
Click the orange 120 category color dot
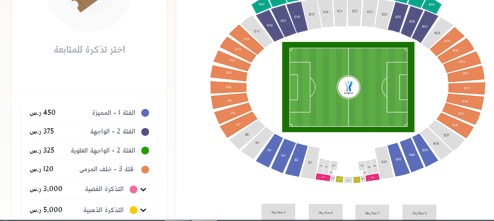point(145,170)
